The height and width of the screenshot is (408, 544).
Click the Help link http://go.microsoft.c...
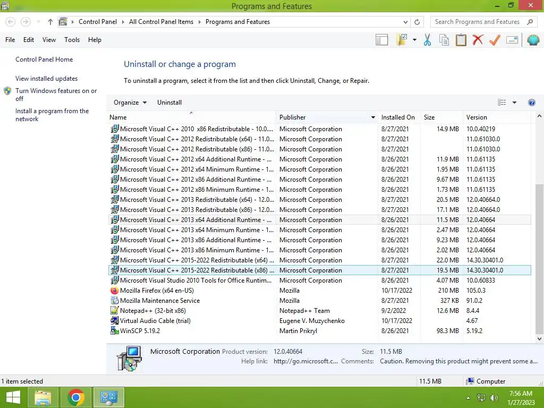(305, 361)
